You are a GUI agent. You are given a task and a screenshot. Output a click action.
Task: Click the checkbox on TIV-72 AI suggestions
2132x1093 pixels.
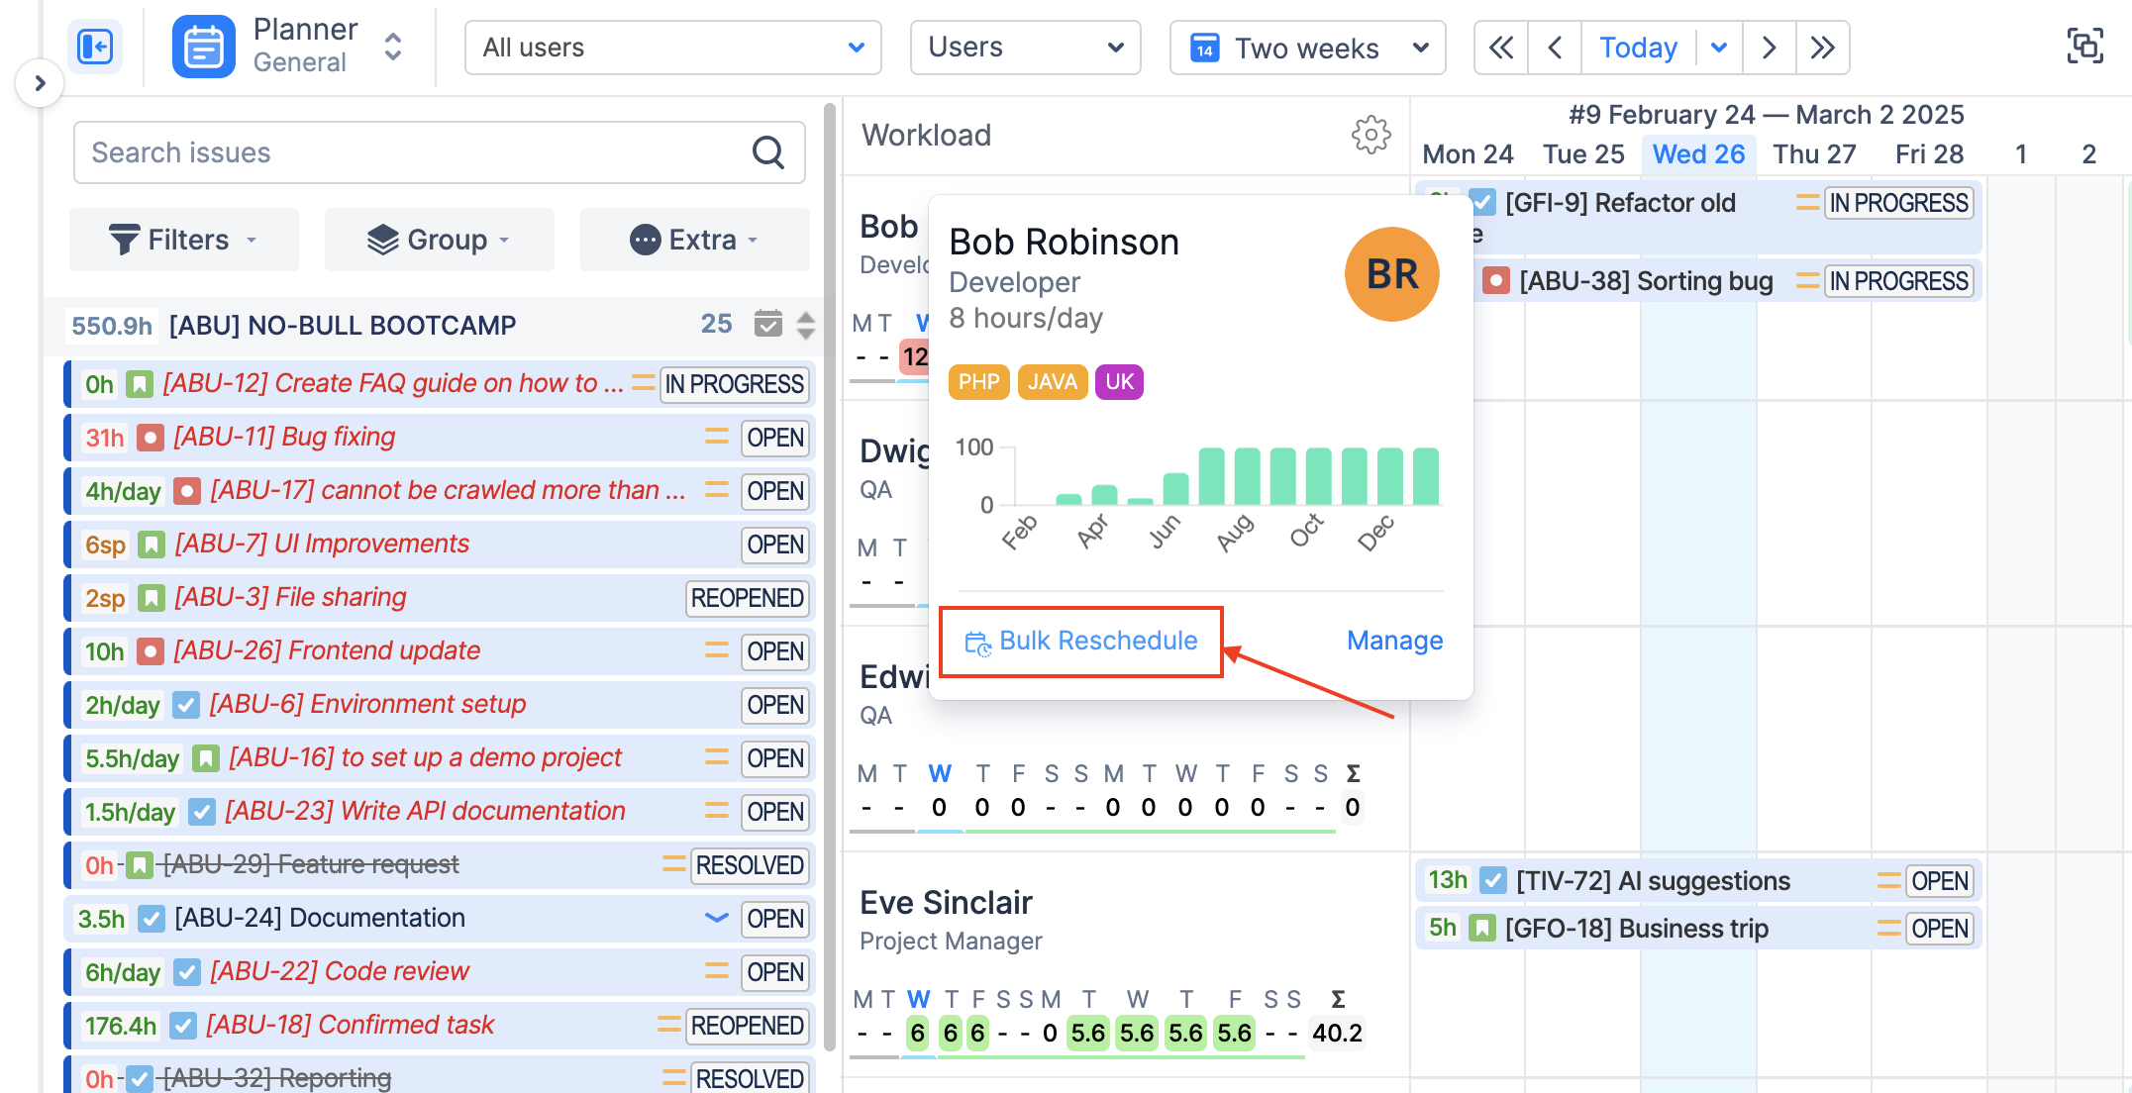point(1491,880)
